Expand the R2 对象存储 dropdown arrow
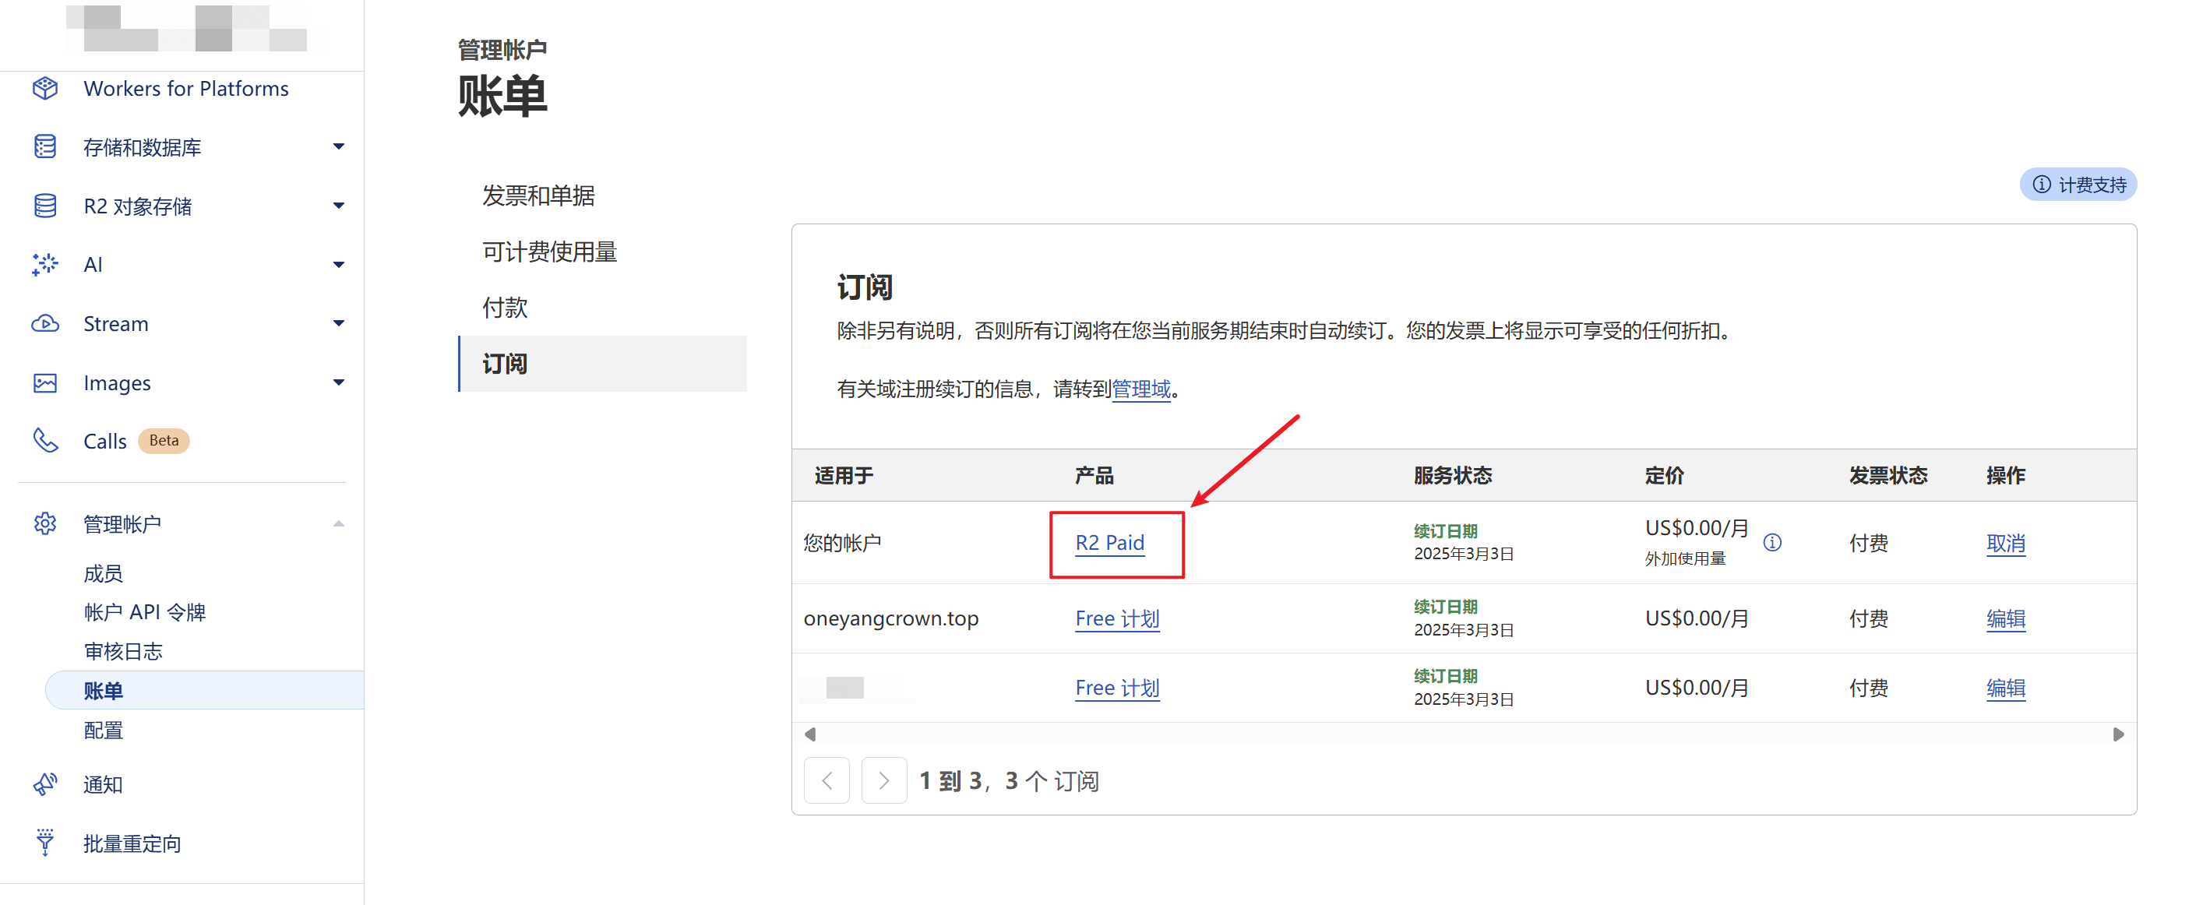Viewport: 2203px width, 905px height. coord(339,206)
